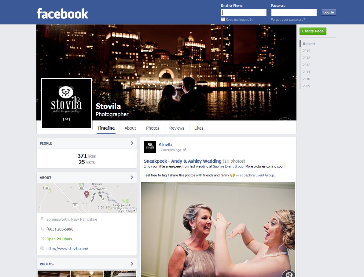The height and width of the screenshot is (277, 364).
Task: Click the phone icon next to (603) 285-5990
Action: coord(42,229)
